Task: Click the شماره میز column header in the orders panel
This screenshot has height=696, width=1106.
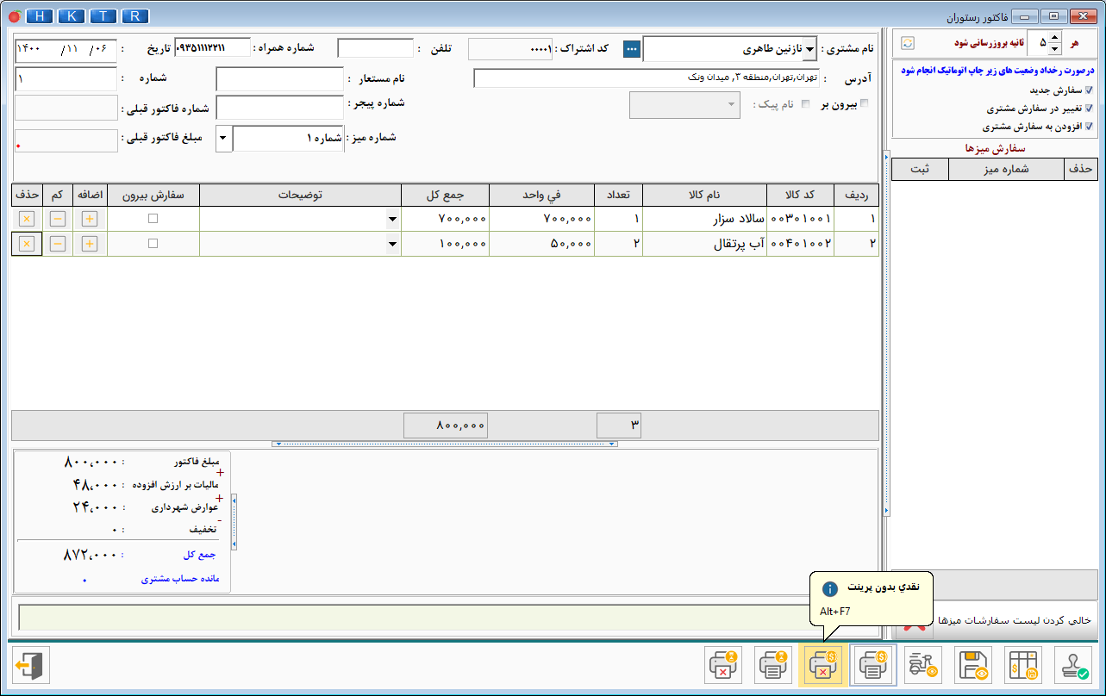Action: 1006,169
